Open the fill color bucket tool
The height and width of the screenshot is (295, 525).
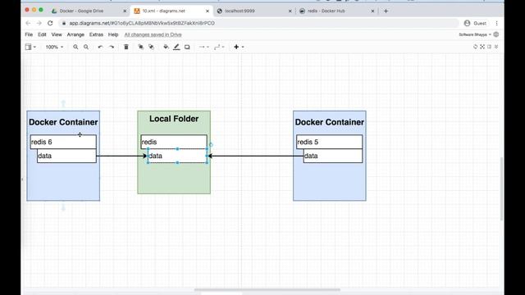(x=166, y=48)
